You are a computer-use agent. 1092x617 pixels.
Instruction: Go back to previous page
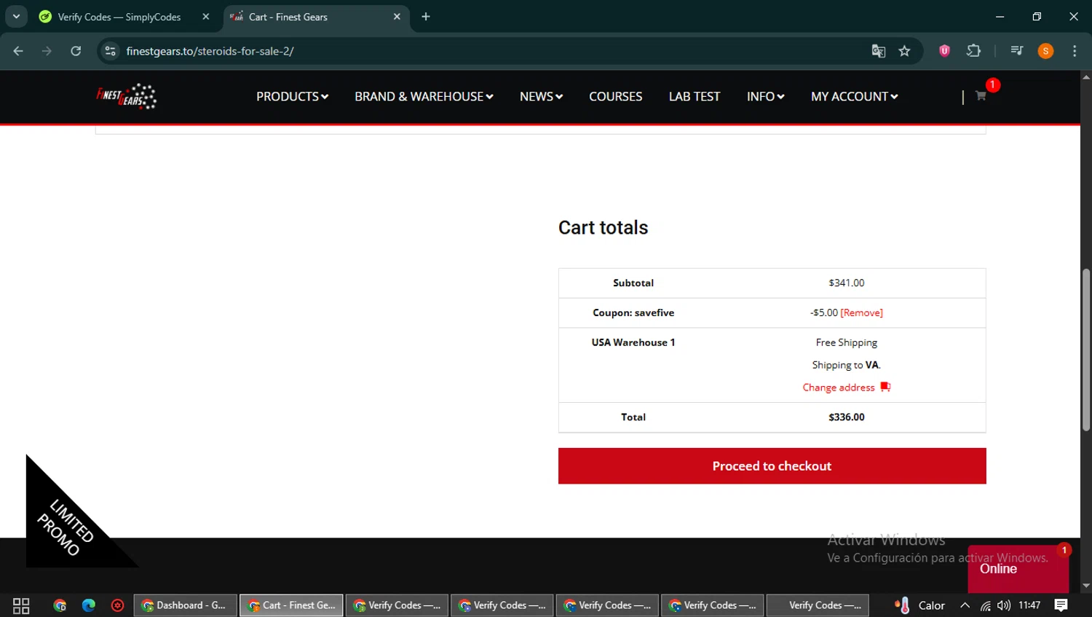[x=18, y=51]
